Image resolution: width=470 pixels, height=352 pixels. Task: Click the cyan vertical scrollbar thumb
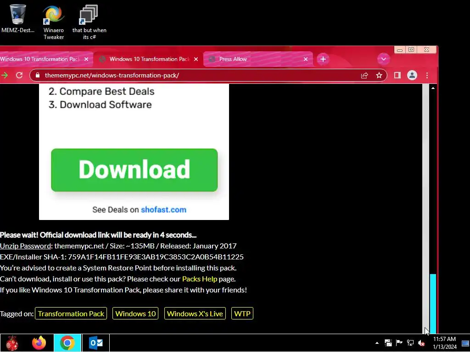coord(433,303)
